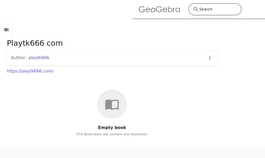Click the Empty book heading
Viewport: 265px width, 158px height.
[112, 127]
